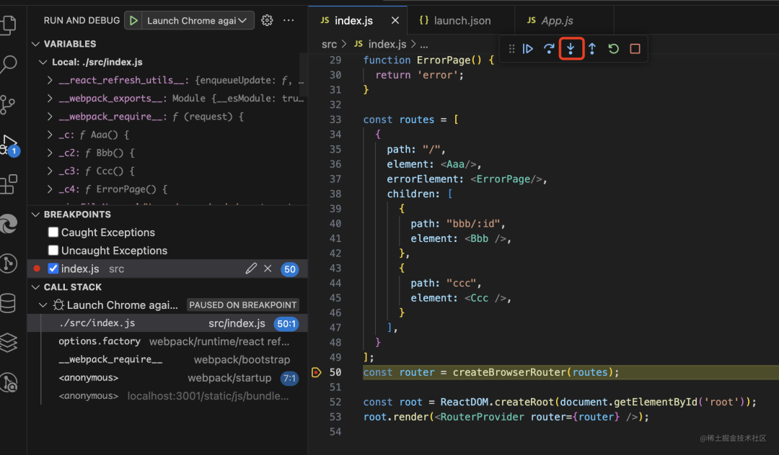
Task: Click 7:1 position badge in call stack
Action: click(289, 378)
